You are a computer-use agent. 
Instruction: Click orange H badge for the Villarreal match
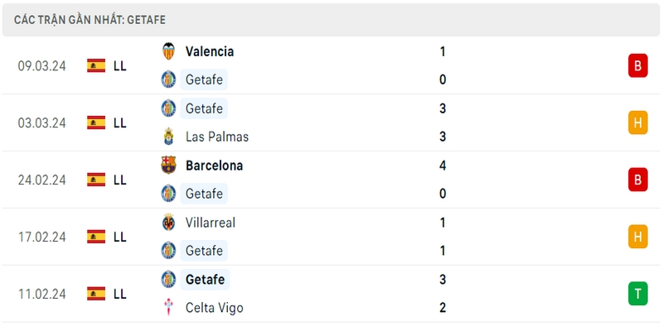637,237
